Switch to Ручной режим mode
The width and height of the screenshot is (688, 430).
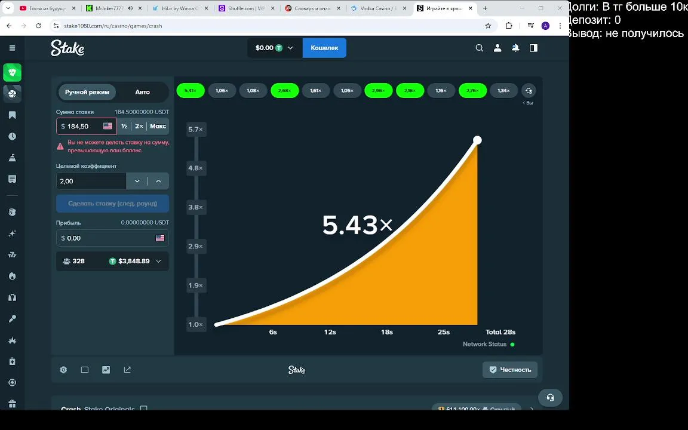pyautogui.click(x=87, y=92)
